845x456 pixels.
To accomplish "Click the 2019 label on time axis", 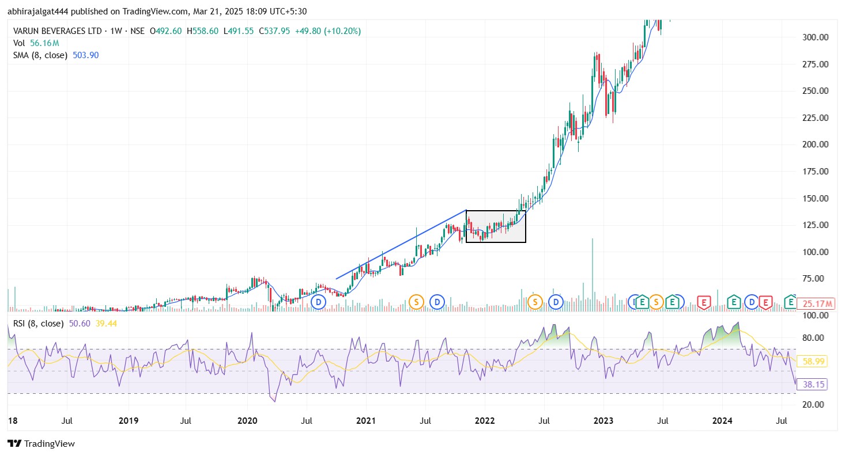I will pos(128,420).
